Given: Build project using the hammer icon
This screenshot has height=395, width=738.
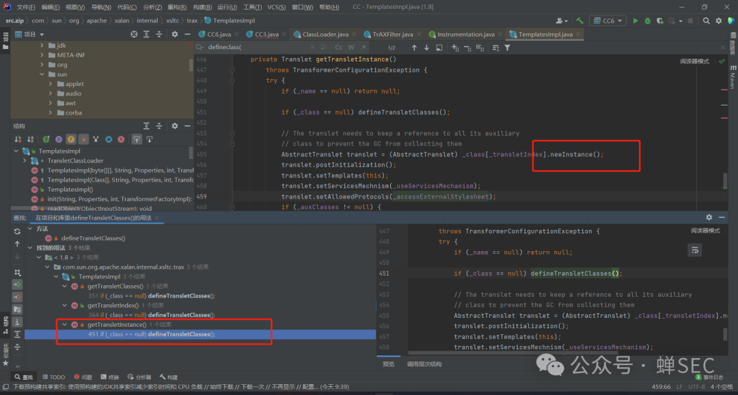Looking at the screenshot, I should (580, 20).
